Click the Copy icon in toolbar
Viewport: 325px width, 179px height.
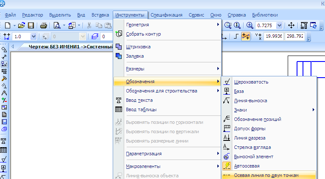coord(99,25)
